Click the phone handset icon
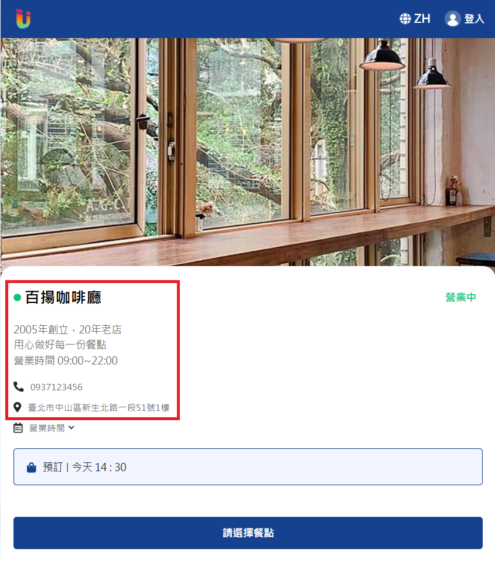Screen dimensions: 495x562 pos(19,386)
